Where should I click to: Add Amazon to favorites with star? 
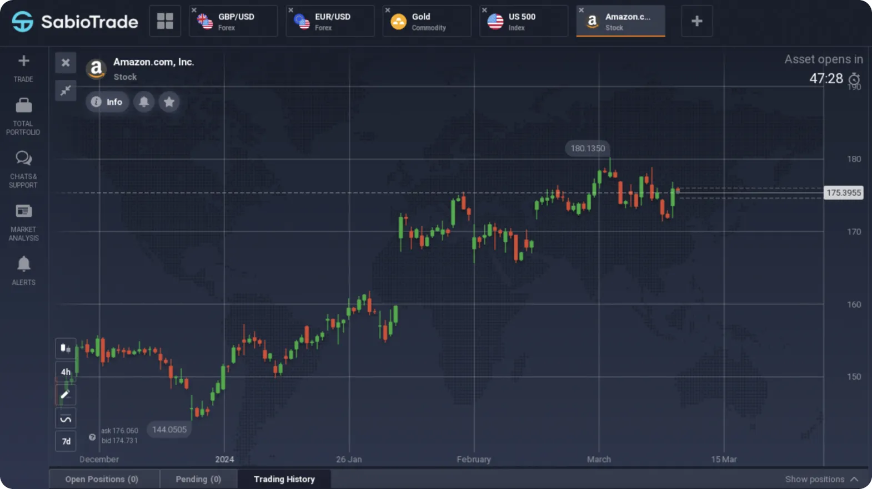[169, 102]
